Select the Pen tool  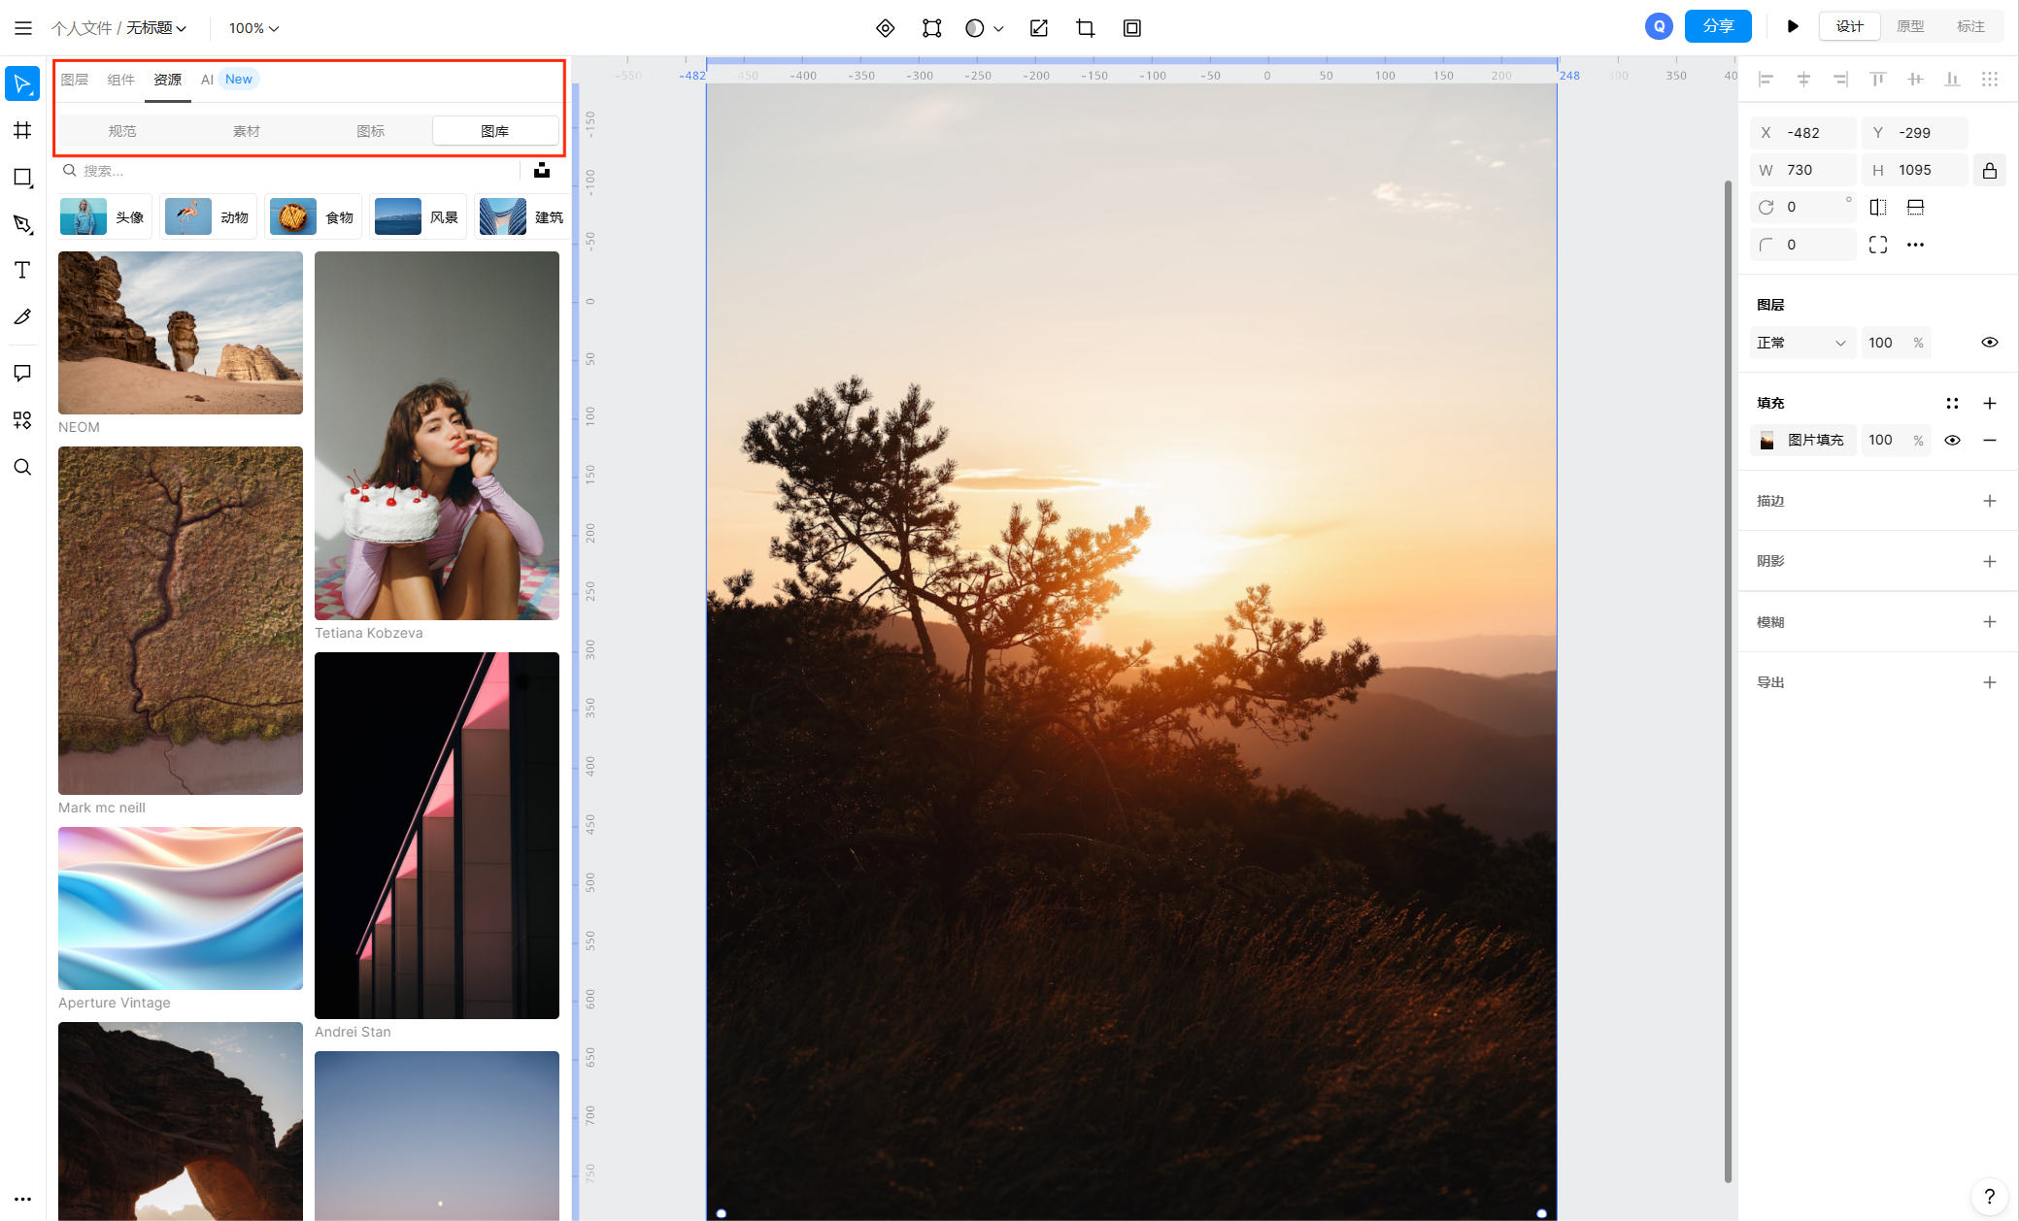(22, 224)
